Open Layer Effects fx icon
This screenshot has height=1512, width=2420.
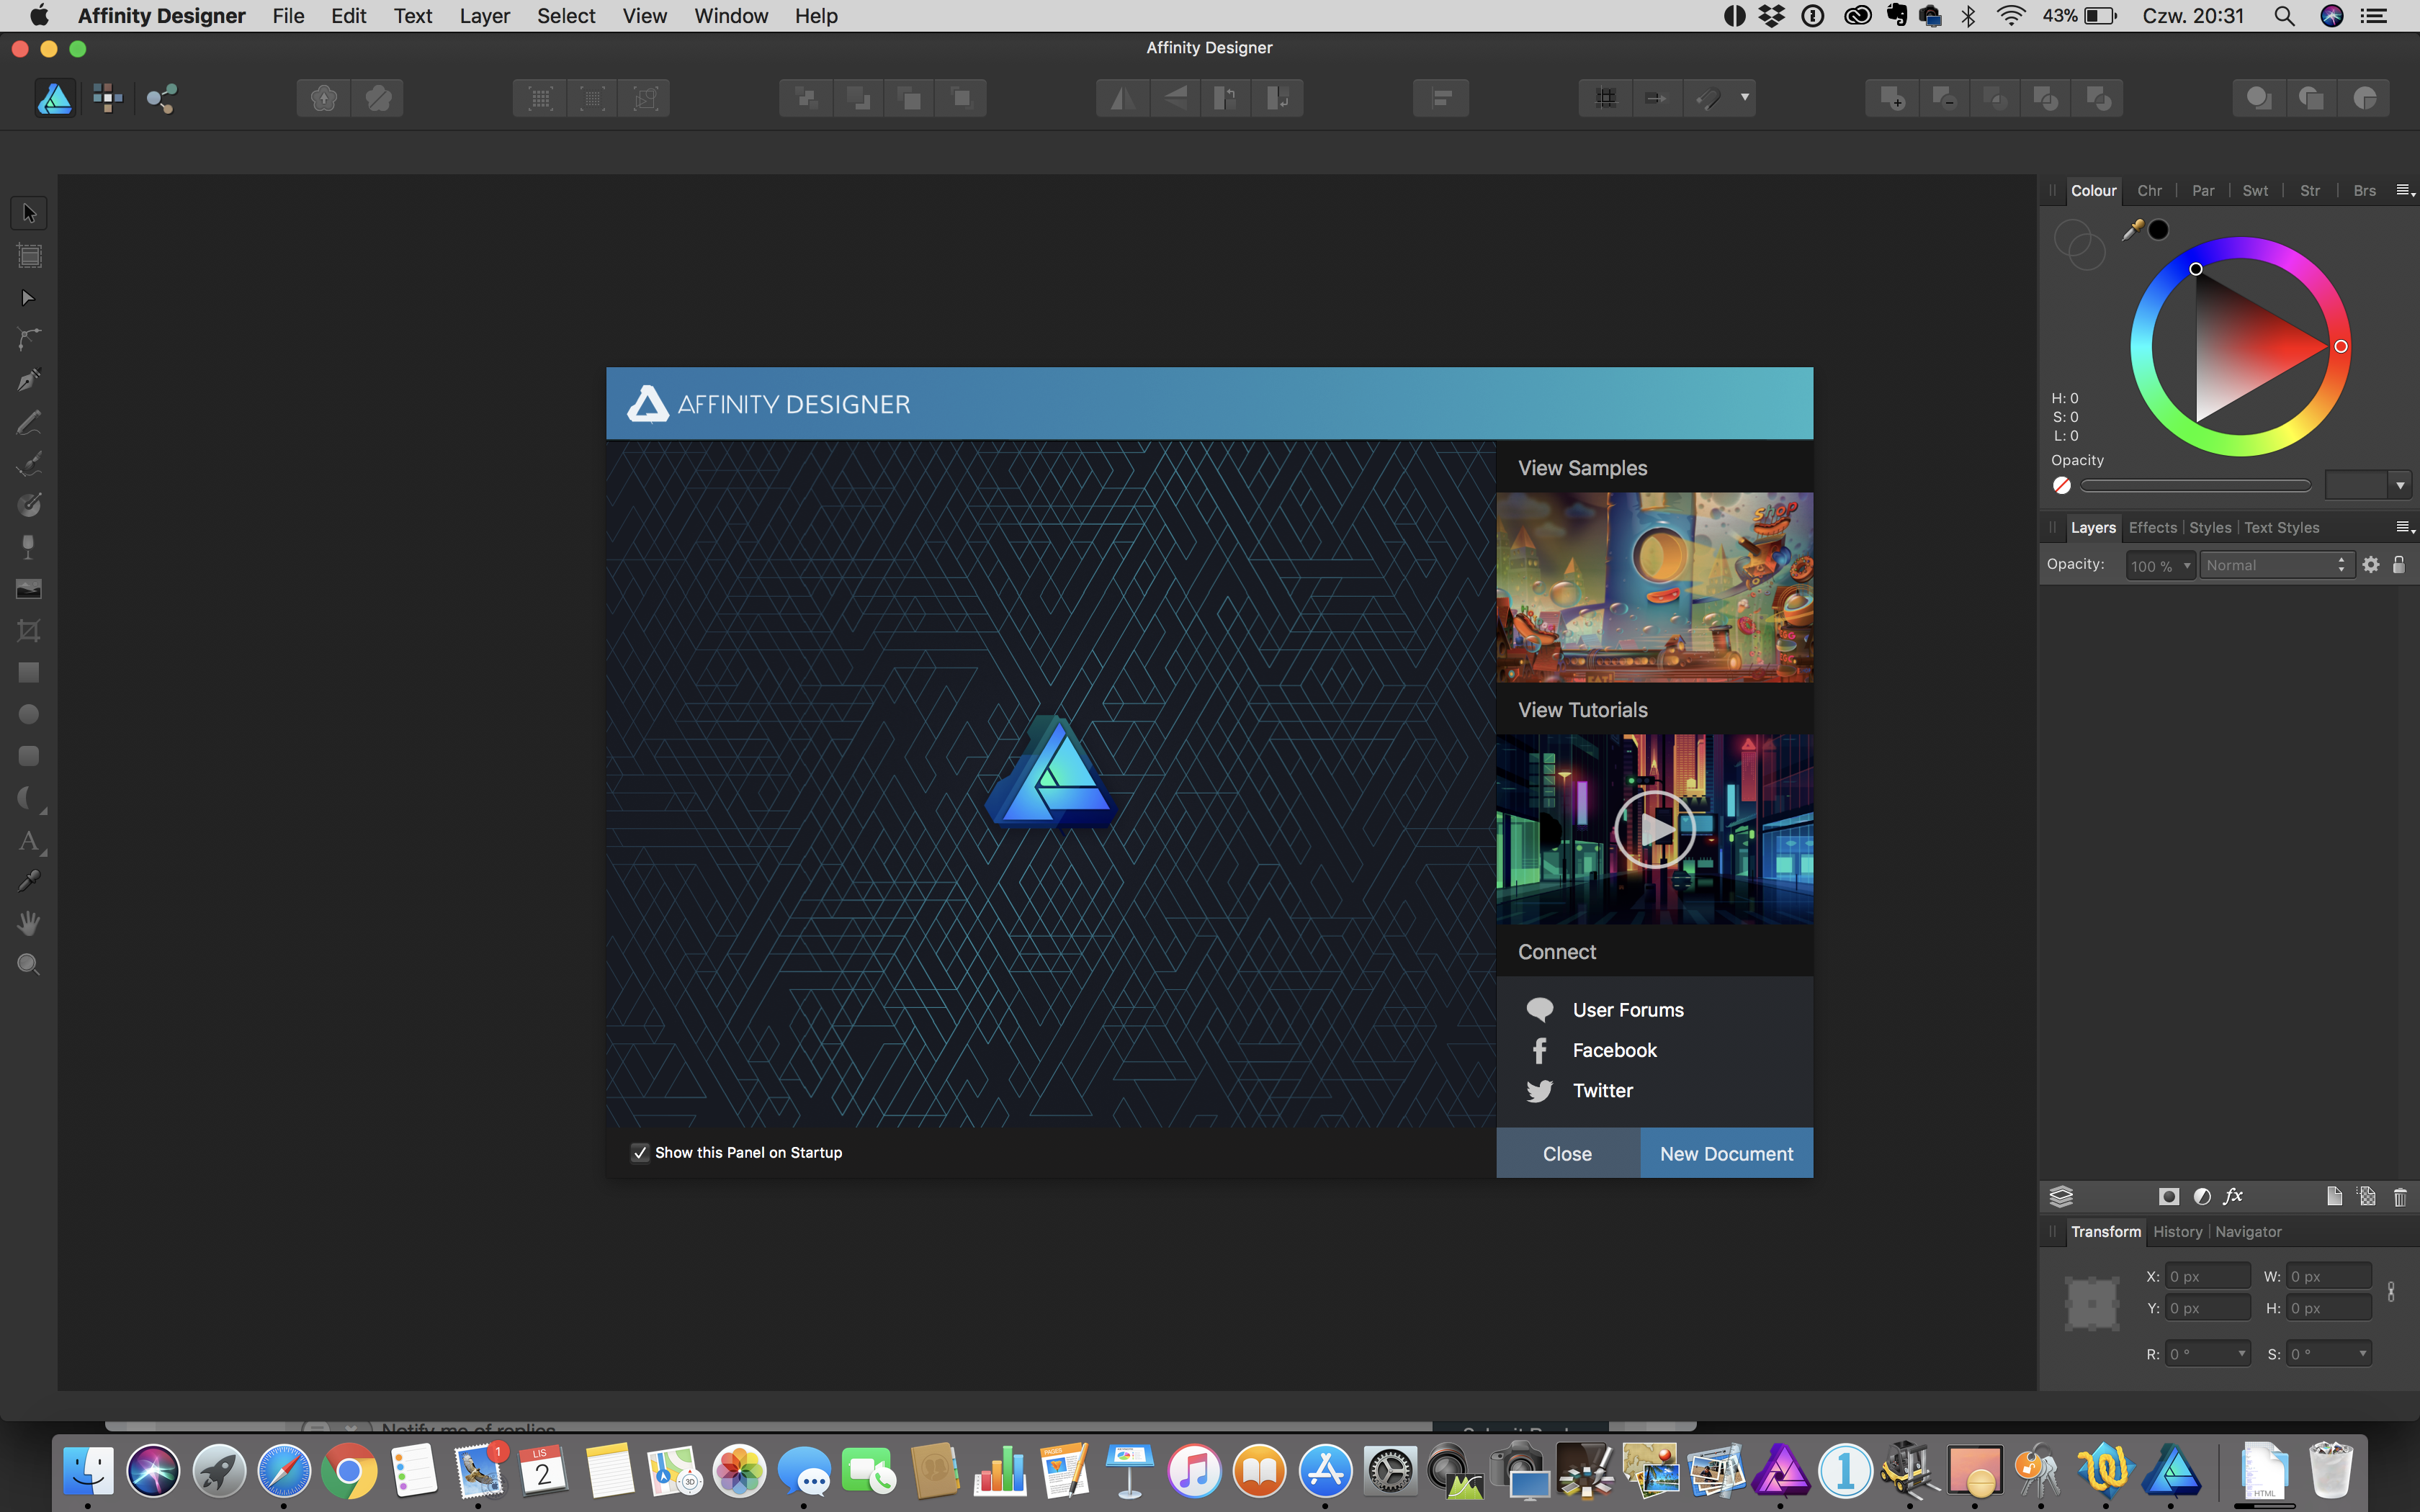pyautogui.click(x=2233, y=1197)
